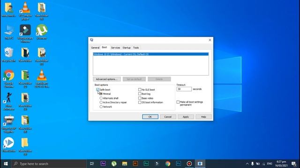Image resolution: width=300 pixels, height=168 pixels.
Task: Click the Advanced options button
Action: point(107,79)
